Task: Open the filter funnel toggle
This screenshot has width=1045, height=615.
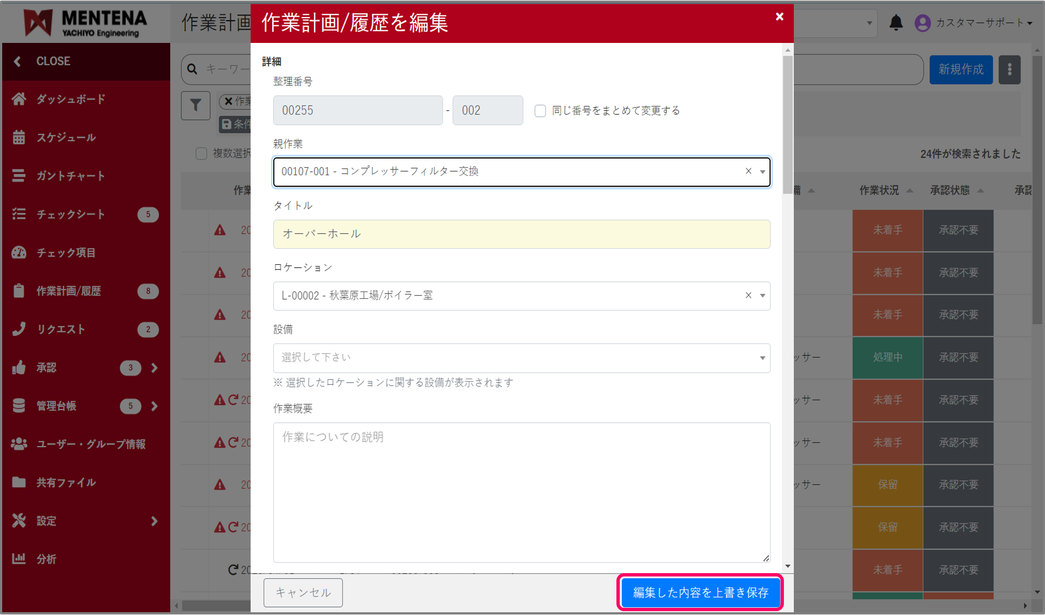Action: click(x=196, y=105)
